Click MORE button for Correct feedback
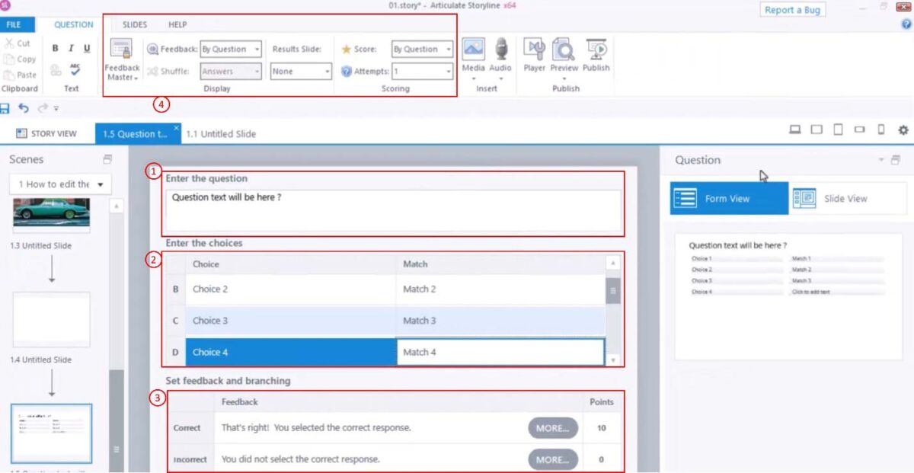914x473 pixels. pos(552,428)
